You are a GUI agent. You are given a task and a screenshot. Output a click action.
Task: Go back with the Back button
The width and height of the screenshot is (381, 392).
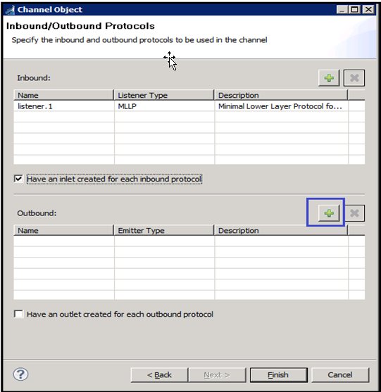coord(159,374)
